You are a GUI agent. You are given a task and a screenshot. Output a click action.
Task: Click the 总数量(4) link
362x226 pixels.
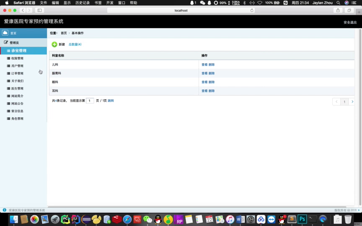pos(75,44)
